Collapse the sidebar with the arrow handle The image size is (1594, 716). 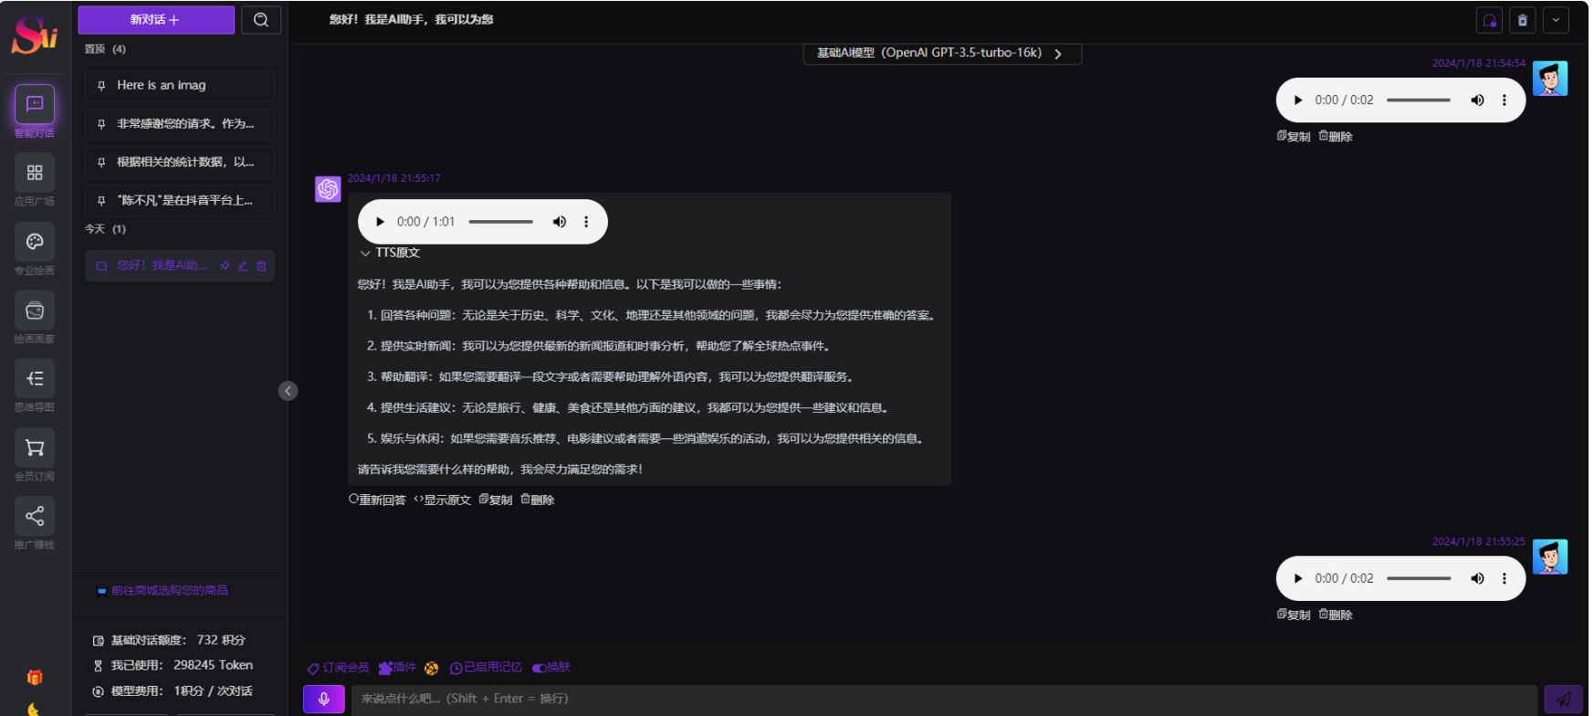click(288, 391)
